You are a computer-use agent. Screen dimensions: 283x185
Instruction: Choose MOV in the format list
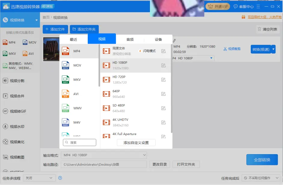click(79, 65)
